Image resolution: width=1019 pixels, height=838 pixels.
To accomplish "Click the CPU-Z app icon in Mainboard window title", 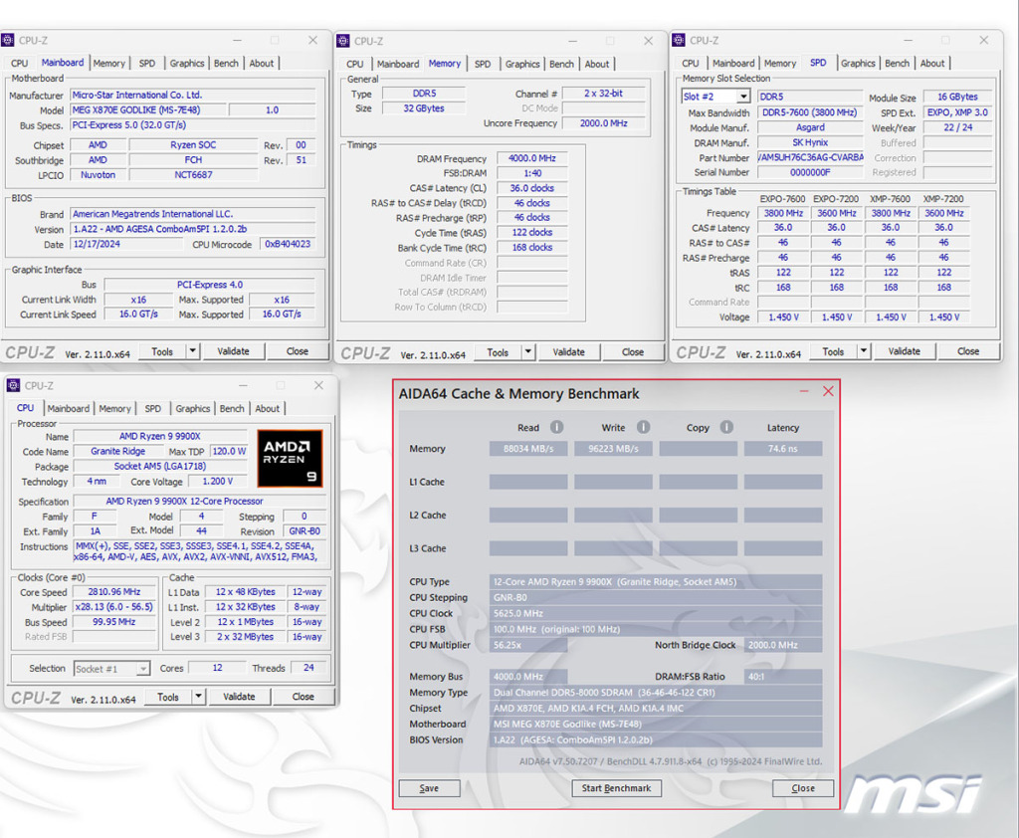I will [x=8, y=40].
